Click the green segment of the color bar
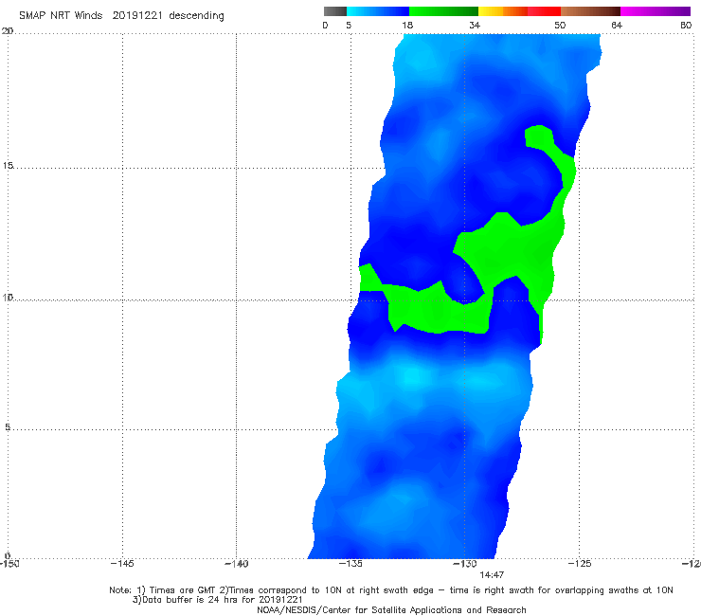Image resolution: width=701 pixels, height=616 pixels. (443, 11)
